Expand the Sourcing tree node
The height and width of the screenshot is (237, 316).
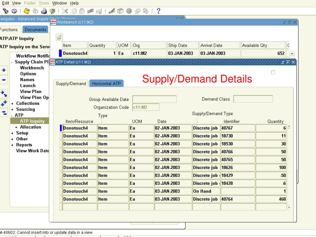pyautogui.click(x=12, y=110)
